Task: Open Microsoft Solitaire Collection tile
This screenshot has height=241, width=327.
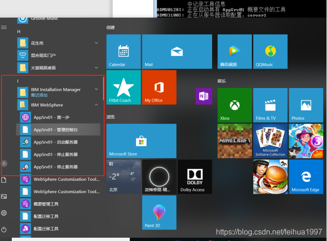Action: pos(270,141)
